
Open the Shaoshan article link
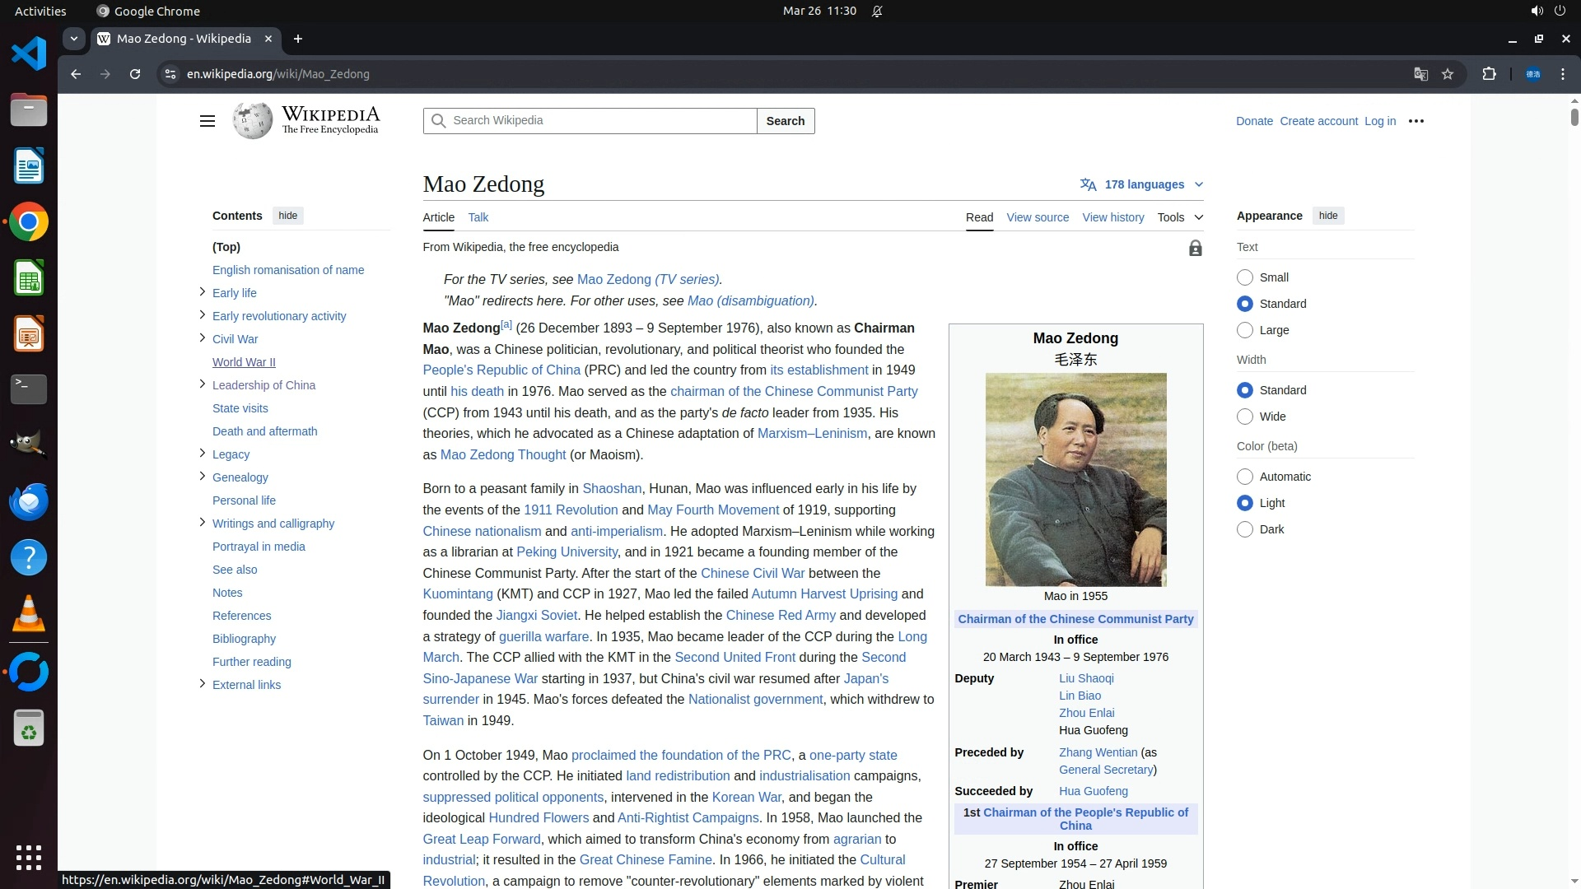(611, 488)
